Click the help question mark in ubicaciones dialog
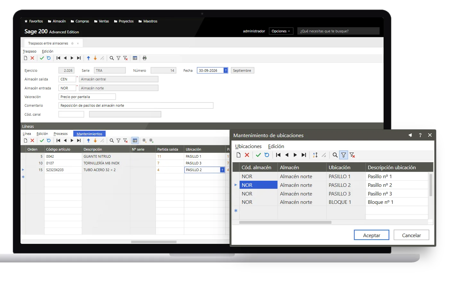The height and width of the screenshot is (282, 449). 420,135
